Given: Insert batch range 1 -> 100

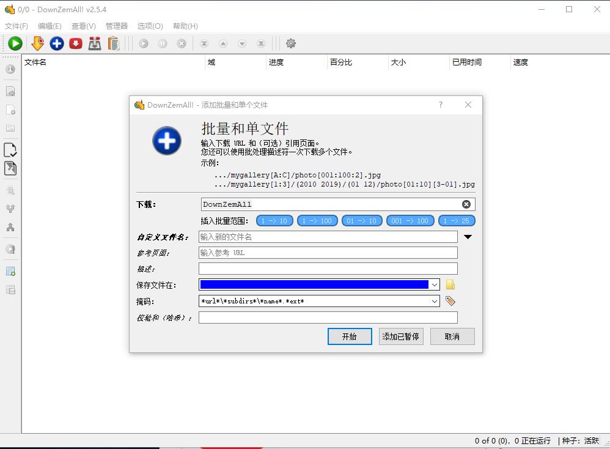Looking at the screenshot, I should (x=317, y=221).
